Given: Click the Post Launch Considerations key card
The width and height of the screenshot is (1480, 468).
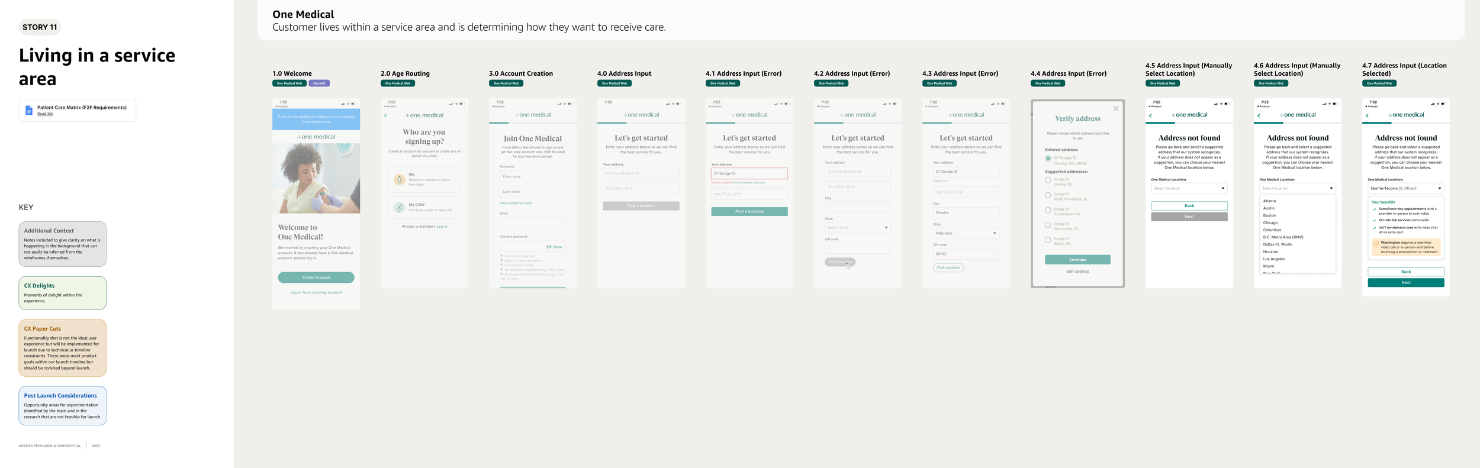Looking at the screenshot, I should click(63, 406).
